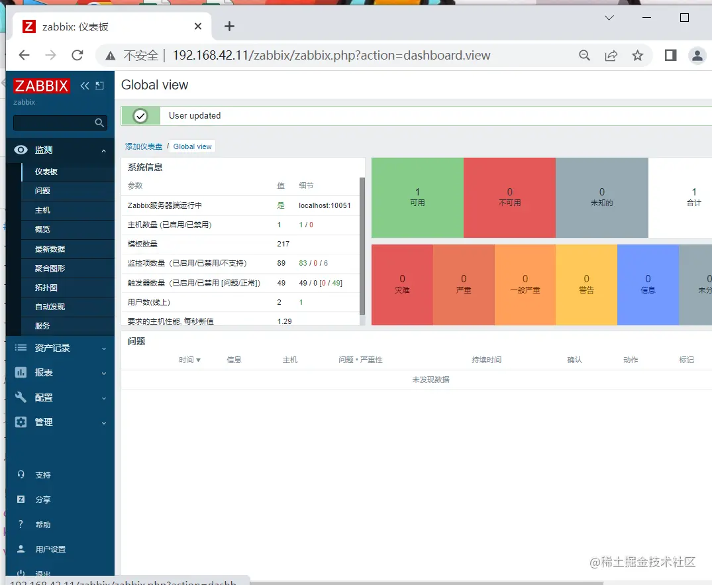Click the ZABBIX logo
This screenshot has width=712, height=585.
click(41, 86)
